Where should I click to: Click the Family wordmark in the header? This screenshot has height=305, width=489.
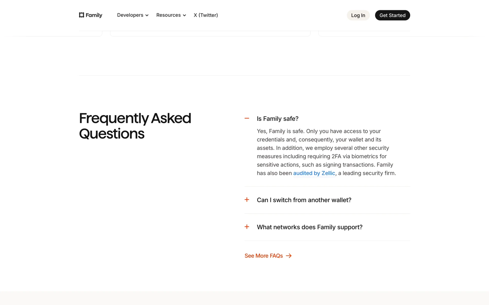(x=94, y=15)
